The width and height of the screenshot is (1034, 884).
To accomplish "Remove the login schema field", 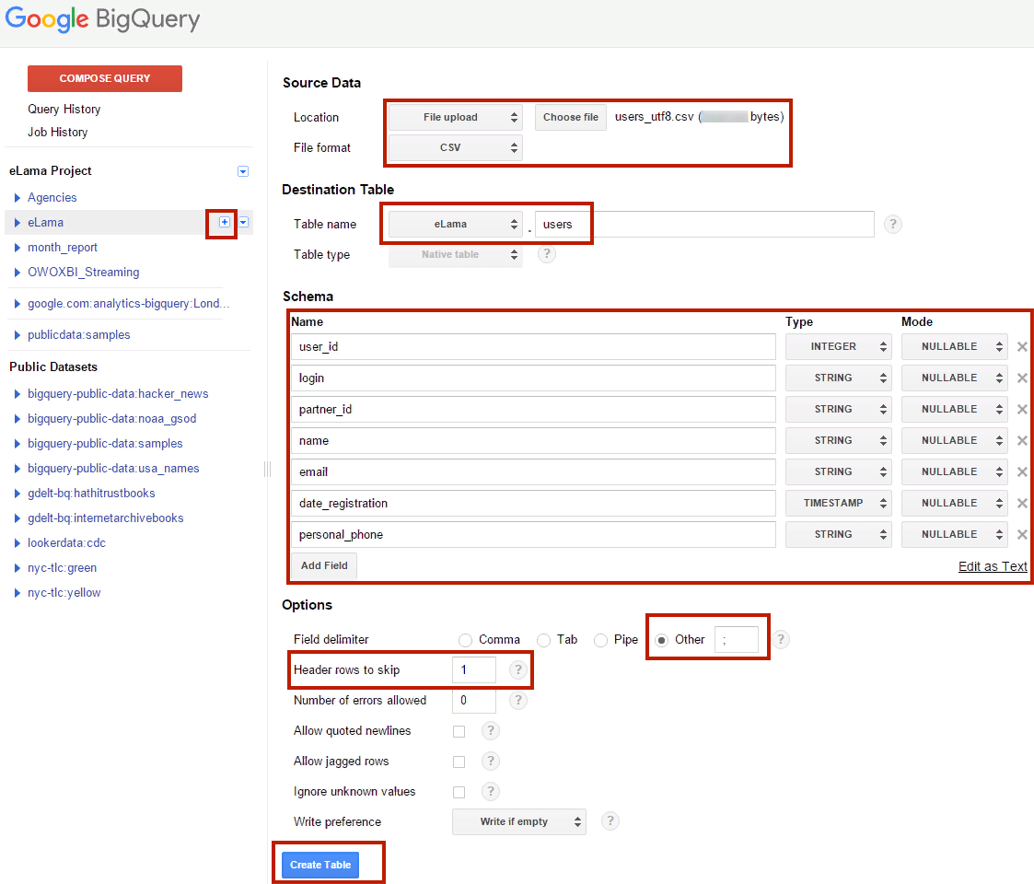I will tap(1022, 378).
